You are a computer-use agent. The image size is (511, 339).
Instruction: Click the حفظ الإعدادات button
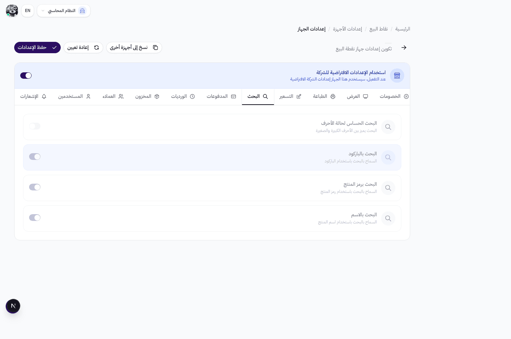point(37,47)
